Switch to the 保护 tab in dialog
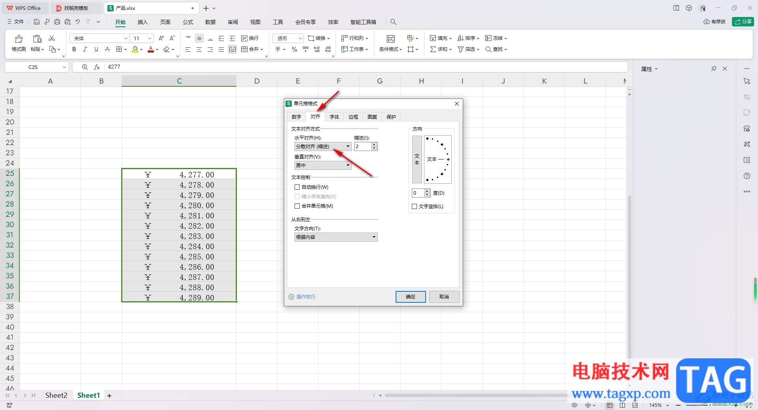The height and width of the screenshot is (410, 758). pyautogui.click(x=391, y=117)
